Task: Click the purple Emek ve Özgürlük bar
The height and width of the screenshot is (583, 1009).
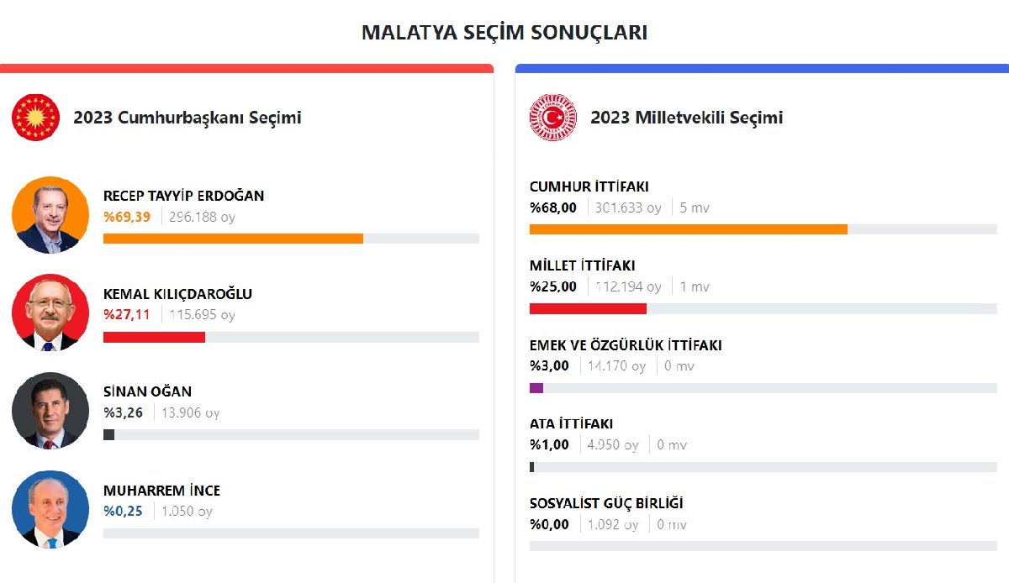Action: tap(536, 388)
